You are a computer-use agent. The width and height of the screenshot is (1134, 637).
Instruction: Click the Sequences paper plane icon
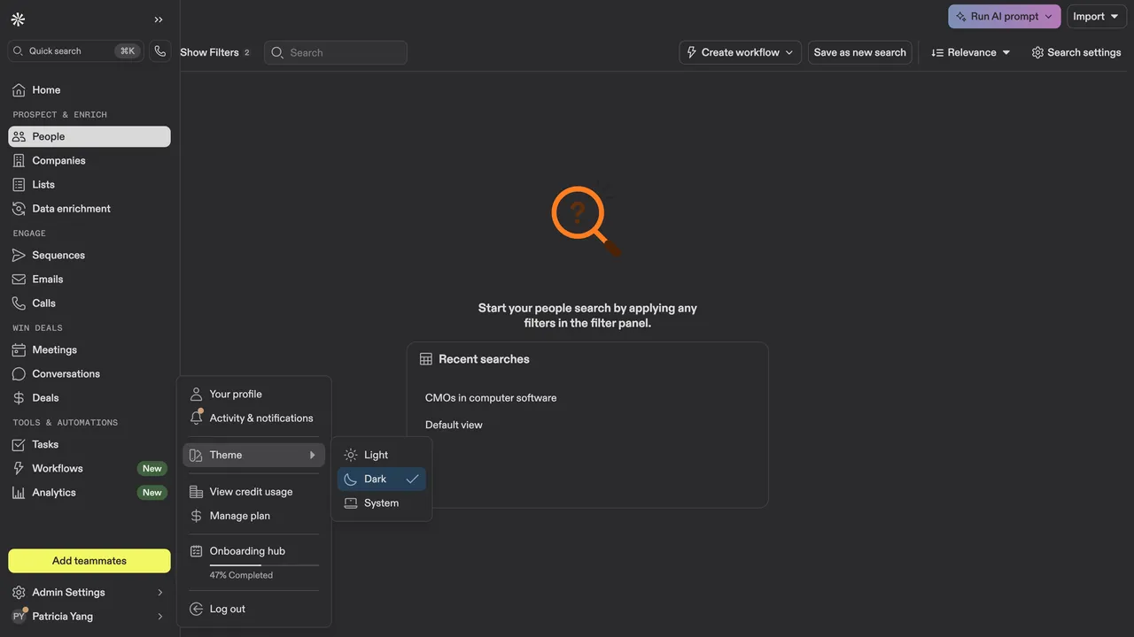click(x=19, y=256)
